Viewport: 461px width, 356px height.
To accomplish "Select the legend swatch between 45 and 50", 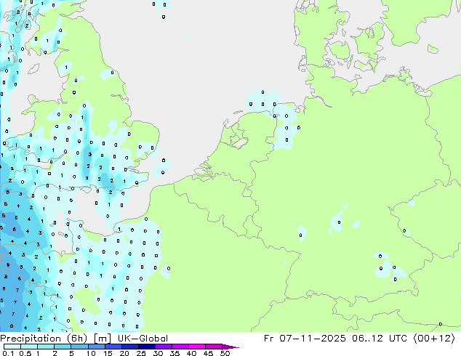I will pyautogui.click(x=214, y=347).
